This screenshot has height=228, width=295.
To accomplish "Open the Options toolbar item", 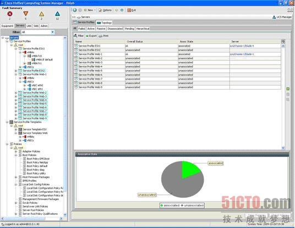I will pos(105,10).
